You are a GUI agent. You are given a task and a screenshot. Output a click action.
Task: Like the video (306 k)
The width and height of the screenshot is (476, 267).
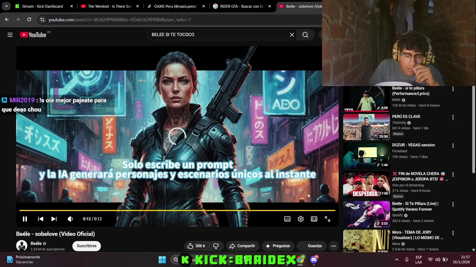pos(196,246)
